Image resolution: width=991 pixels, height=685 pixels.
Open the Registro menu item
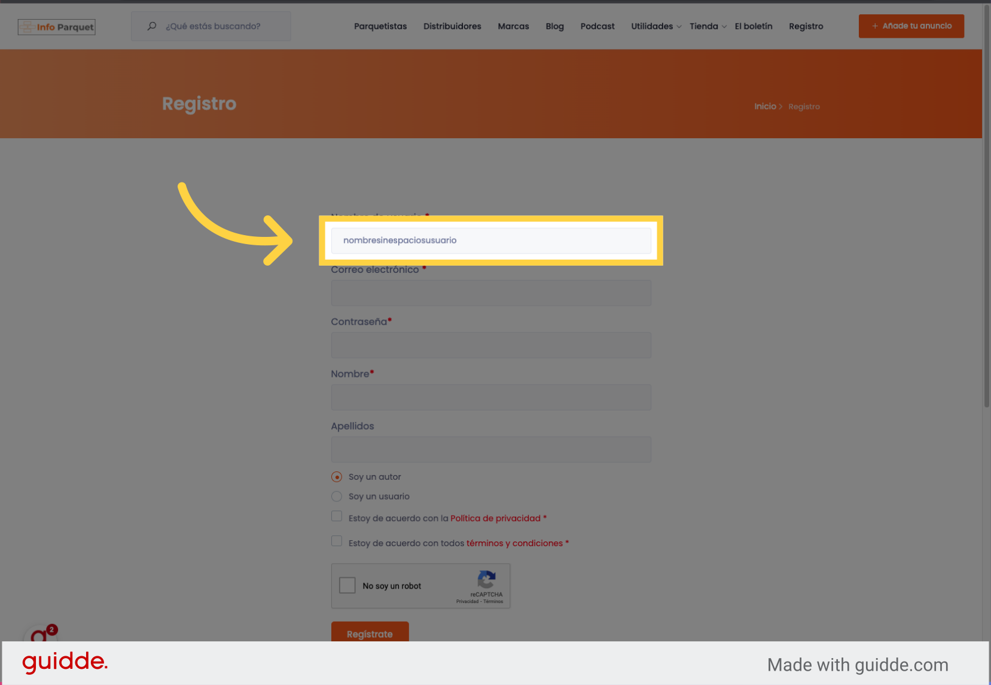[x=806, y=26]
